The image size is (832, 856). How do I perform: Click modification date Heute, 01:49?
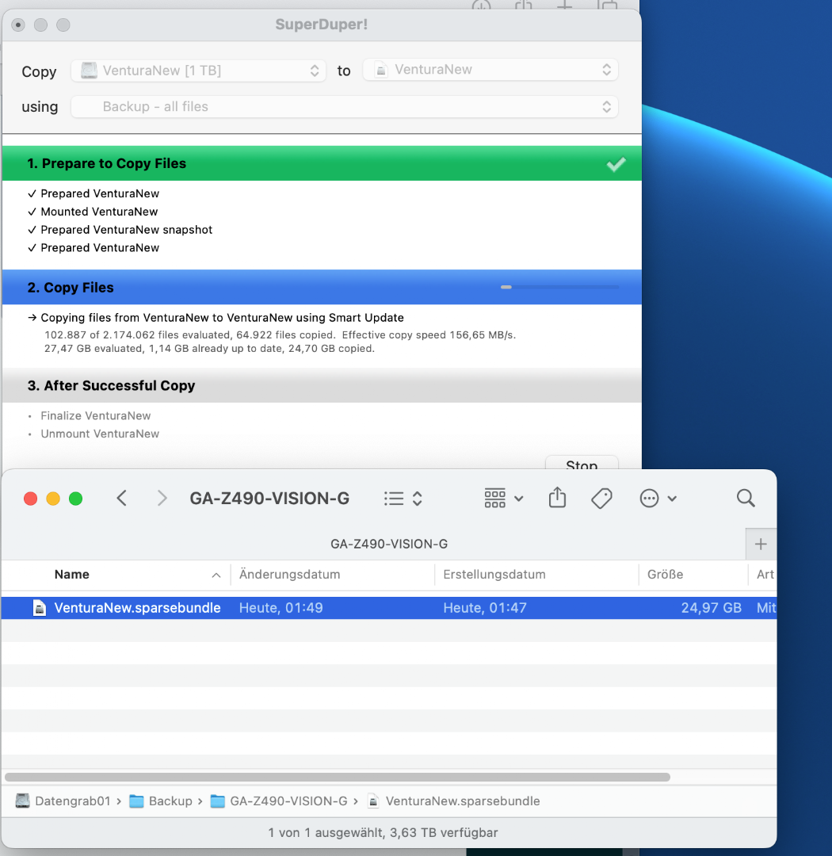[x=281, y=608]
